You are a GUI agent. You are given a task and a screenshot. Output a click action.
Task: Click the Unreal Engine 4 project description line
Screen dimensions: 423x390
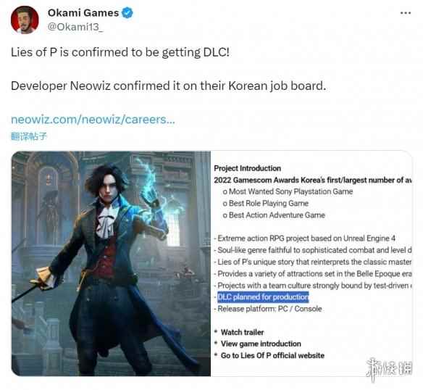pos(304,238)
